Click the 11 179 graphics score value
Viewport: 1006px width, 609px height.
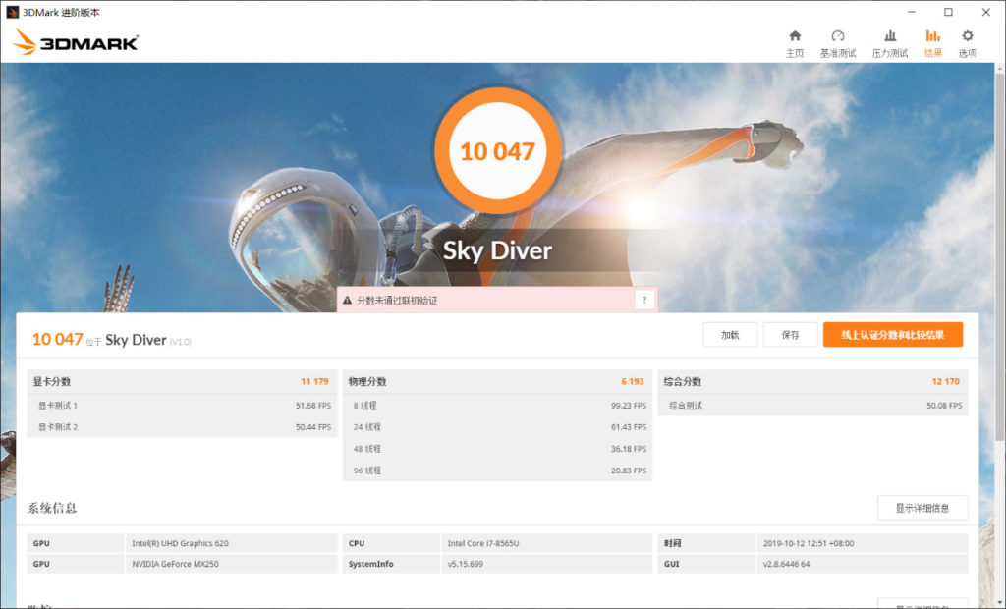click(x=314, y=381)
